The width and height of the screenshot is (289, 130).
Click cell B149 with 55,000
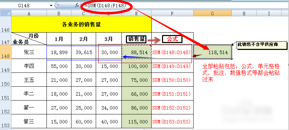(x=59, y=66)
